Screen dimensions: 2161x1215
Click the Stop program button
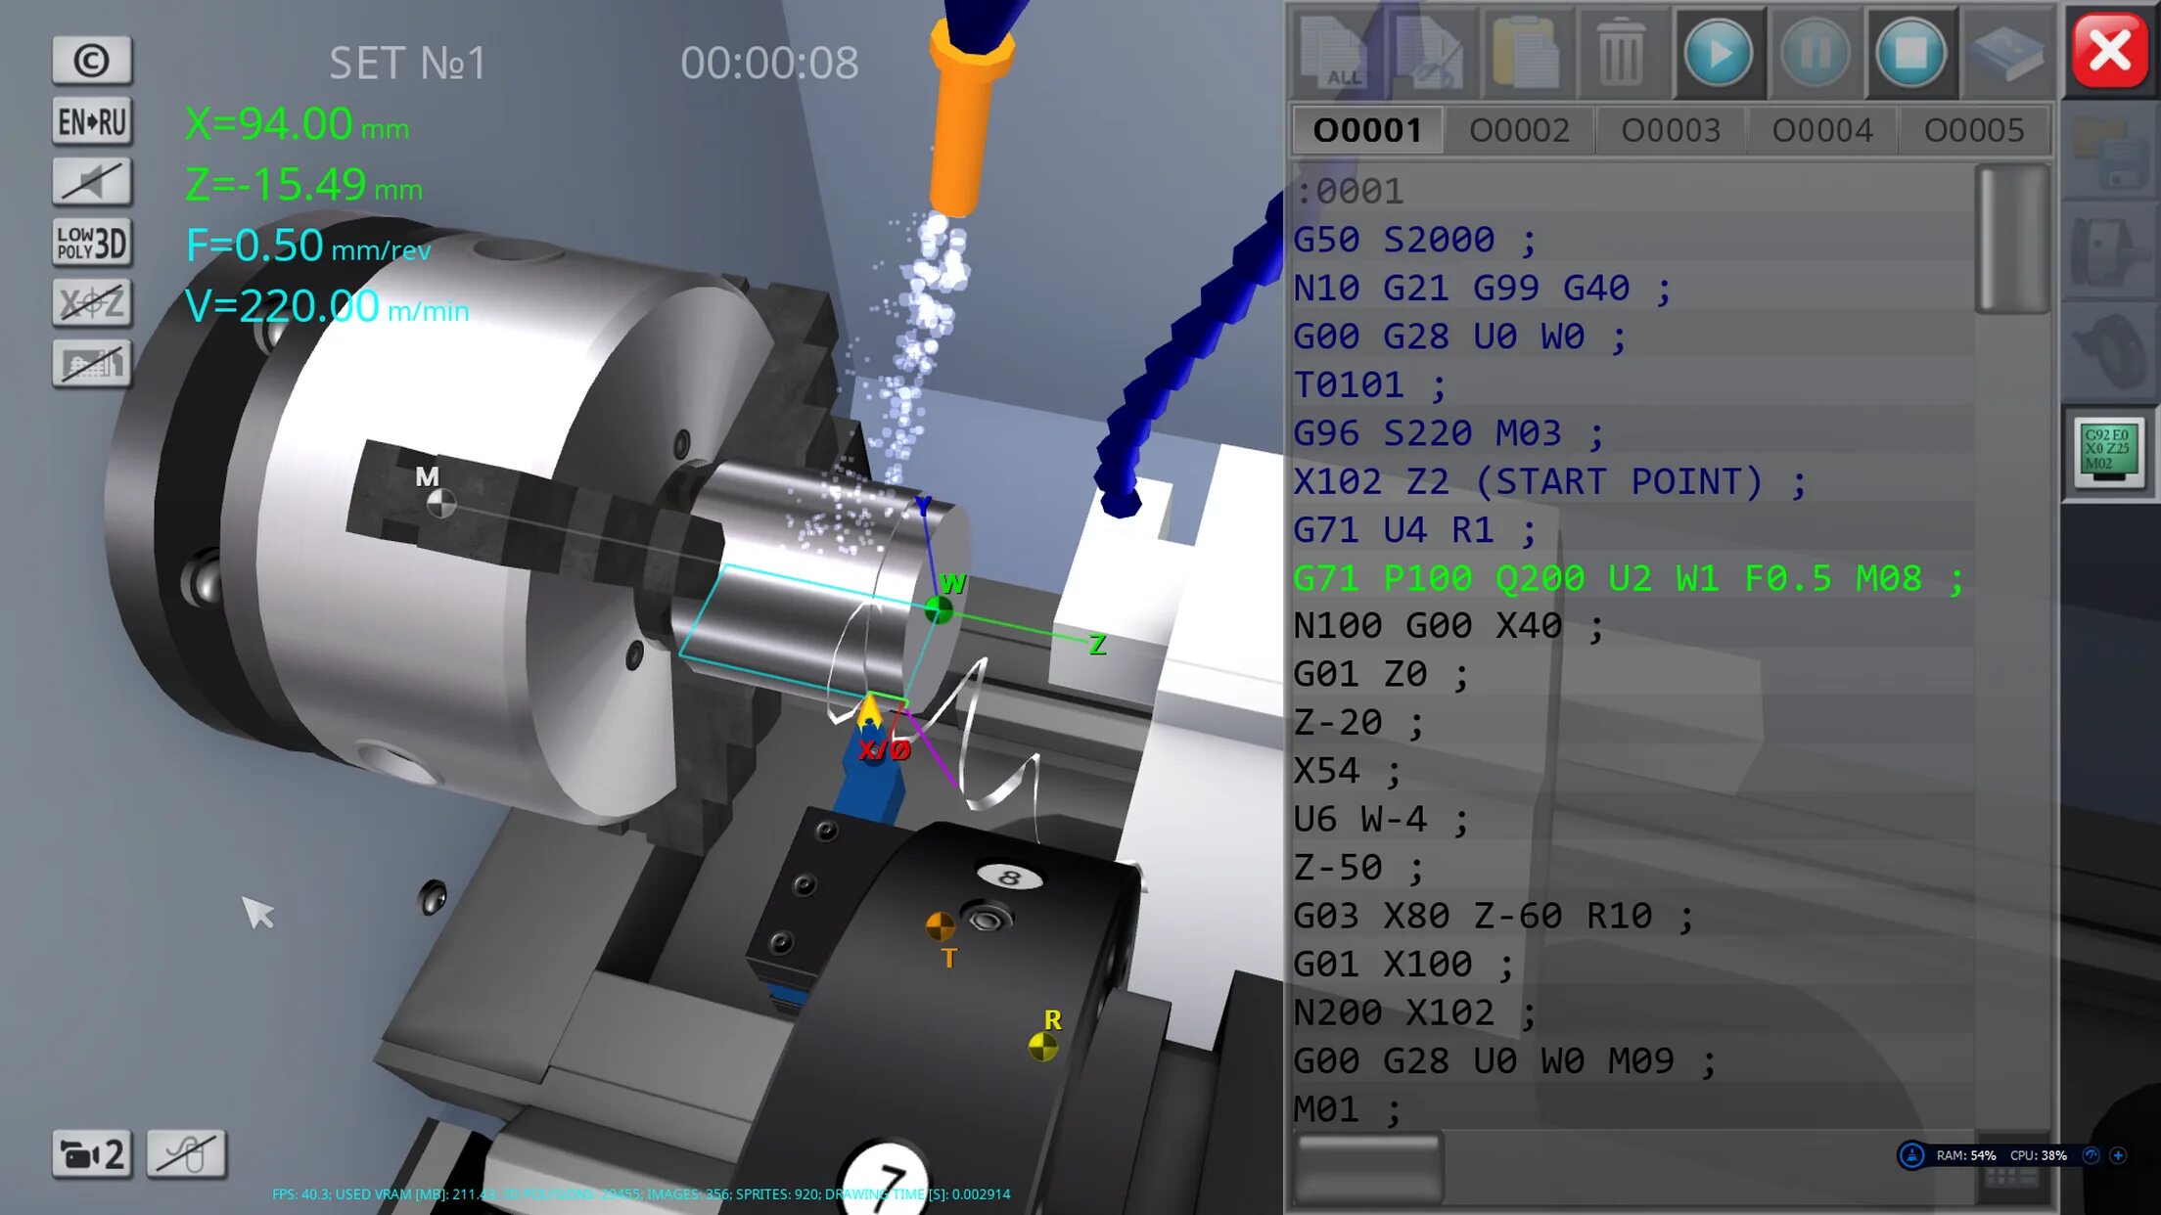[1909, 53]
